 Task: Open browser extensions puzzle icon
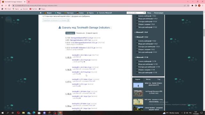(x=192, y=6)
